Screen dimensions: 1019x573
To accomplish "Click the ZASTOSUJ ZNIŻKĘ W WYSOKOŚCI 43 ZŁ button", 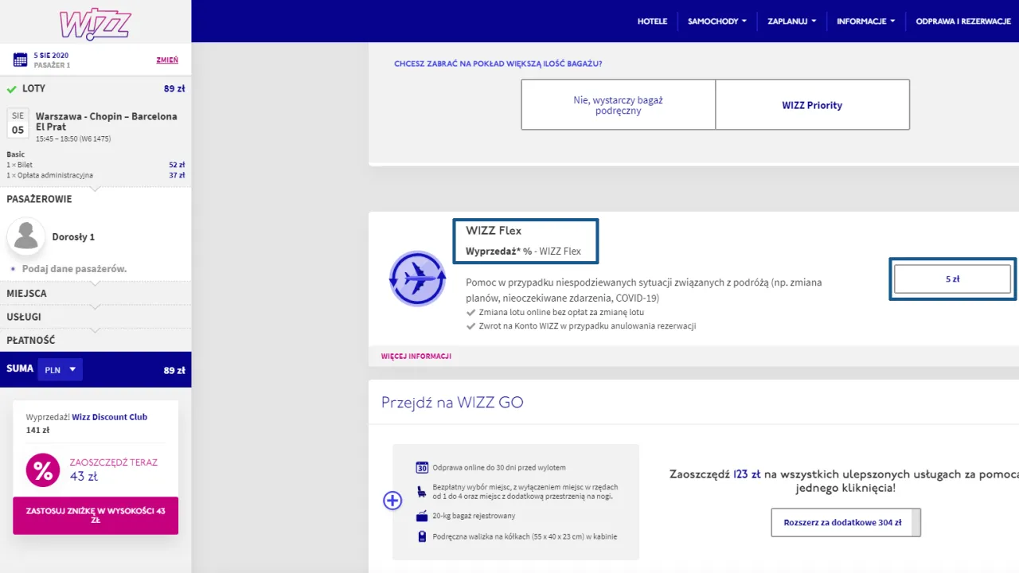I will (96, 515).
